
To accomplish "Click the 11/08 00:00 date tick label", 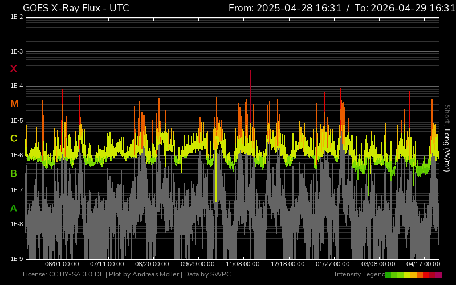I will tap(243, 264).
